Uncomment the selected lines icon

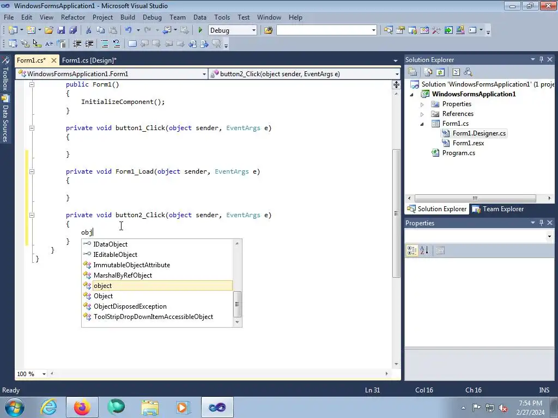click(117, 44)
